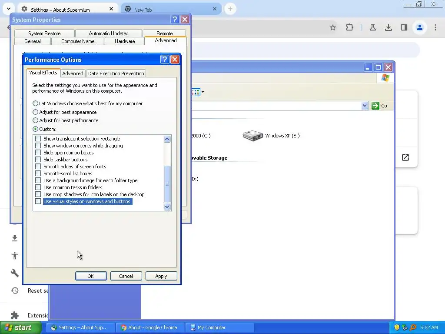Screen dimensions: 445x334
Task: Click the Extensions puzzle icon in settings sidebar
Action: tap(15, 315)
